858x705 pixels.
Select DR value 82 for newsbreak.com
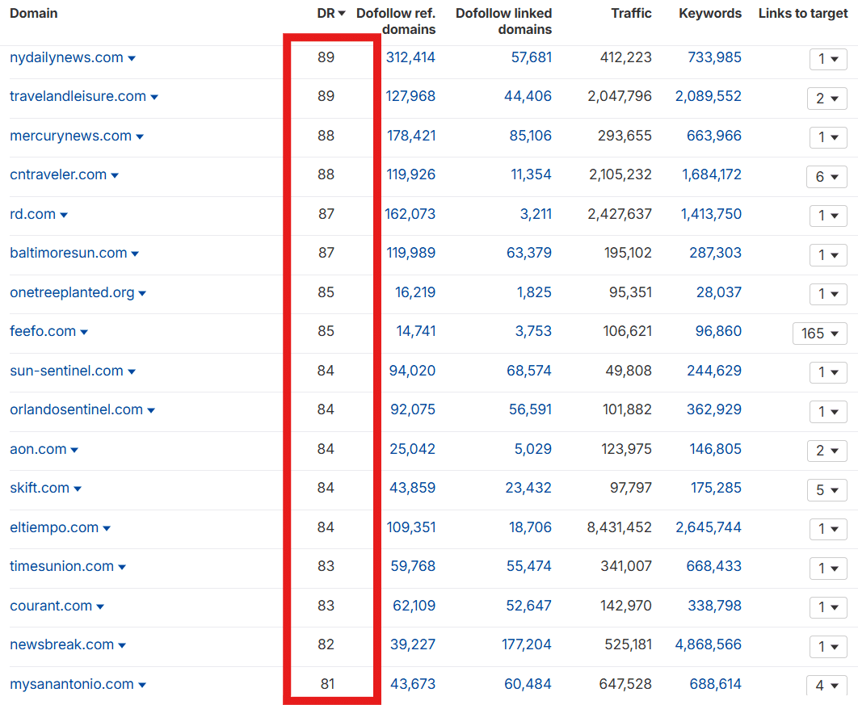point(326,645)
